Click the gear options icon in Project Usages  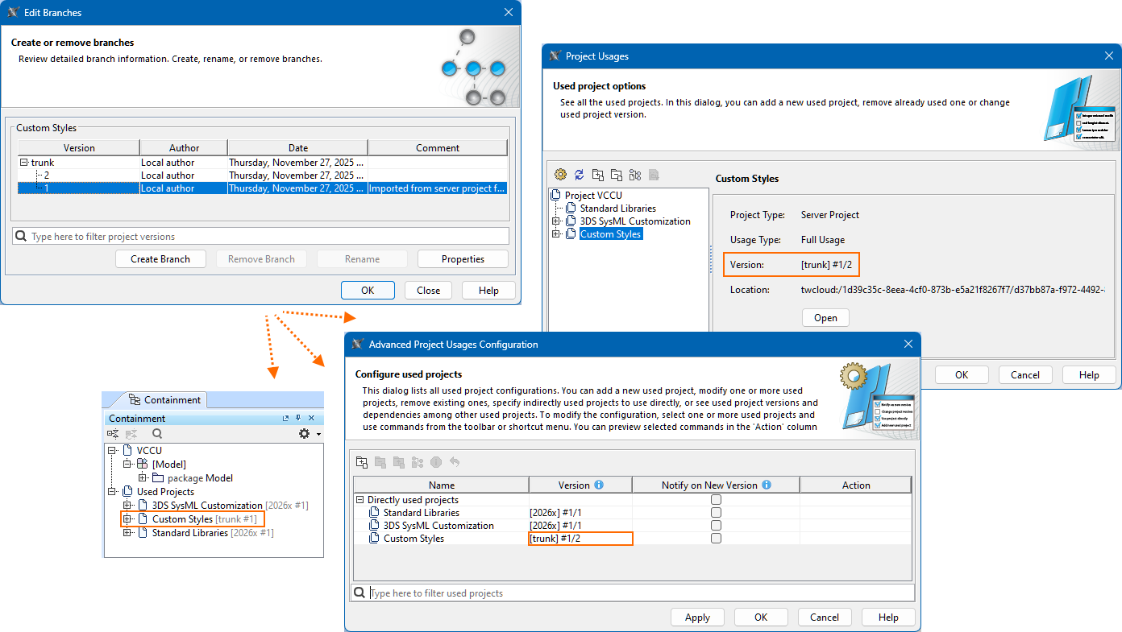560,175
